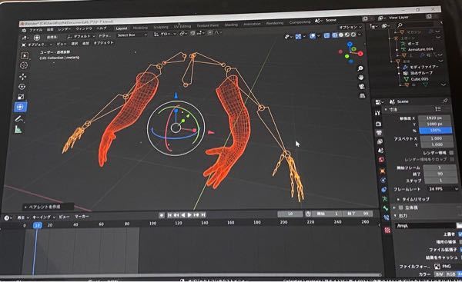Open the View Layer properties tab

pos(380,141)
